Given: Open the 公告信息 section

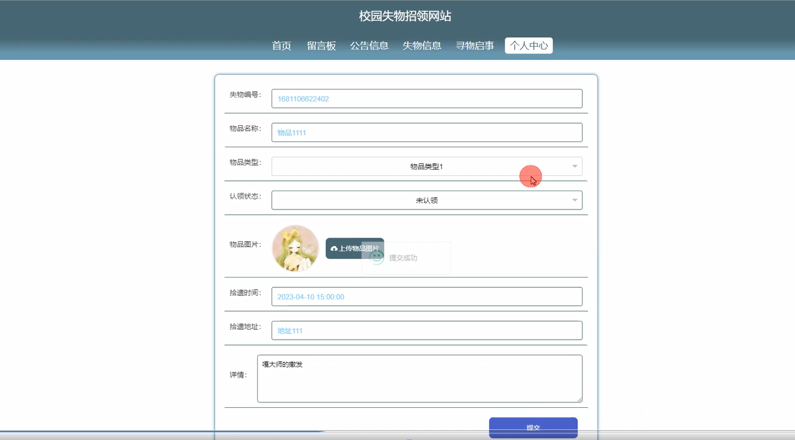Looking at the screenshot, I should point(370,45).
